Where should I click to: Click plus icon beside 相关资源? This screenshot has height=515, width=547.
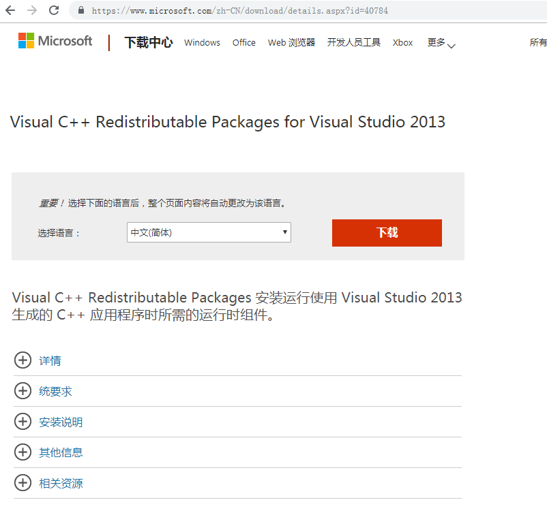23,483
